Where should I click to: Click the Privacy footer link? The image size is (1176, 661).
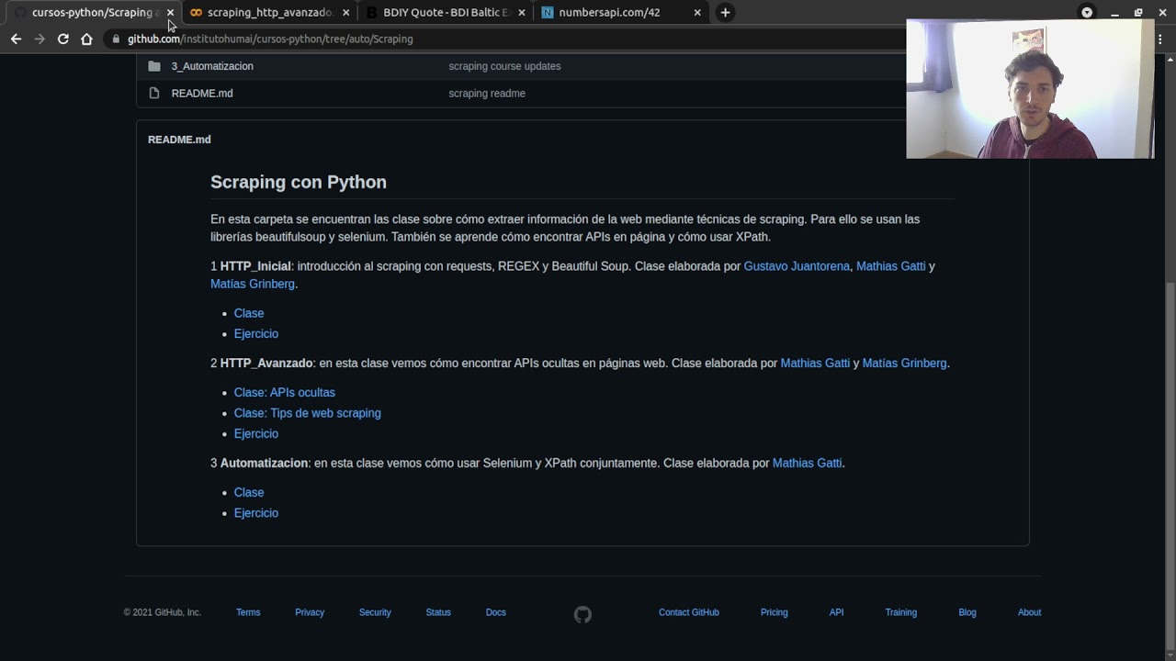[x=310, y=612]
